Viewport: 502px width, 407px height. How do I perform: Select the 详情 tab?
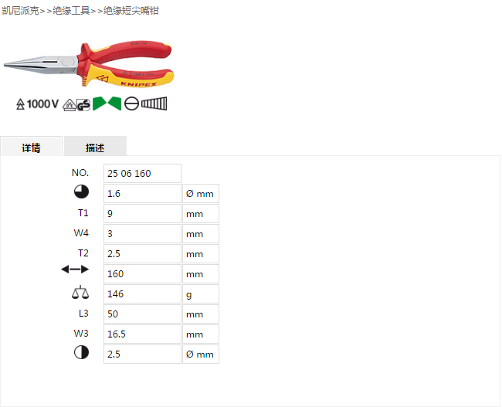31,147
